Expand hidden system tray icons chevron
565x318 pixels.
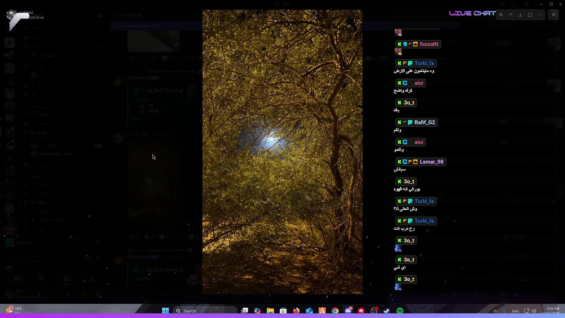tap(495, 311)
